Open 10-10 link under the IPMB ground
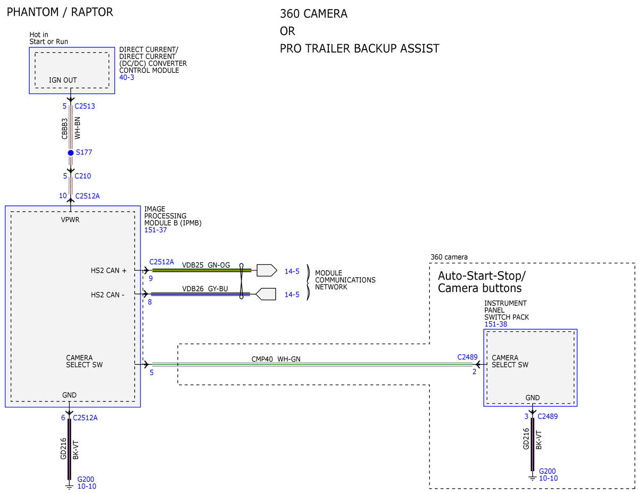Image resolution: width=638 pixels, height=493 pixels. [x=87, y=486]
